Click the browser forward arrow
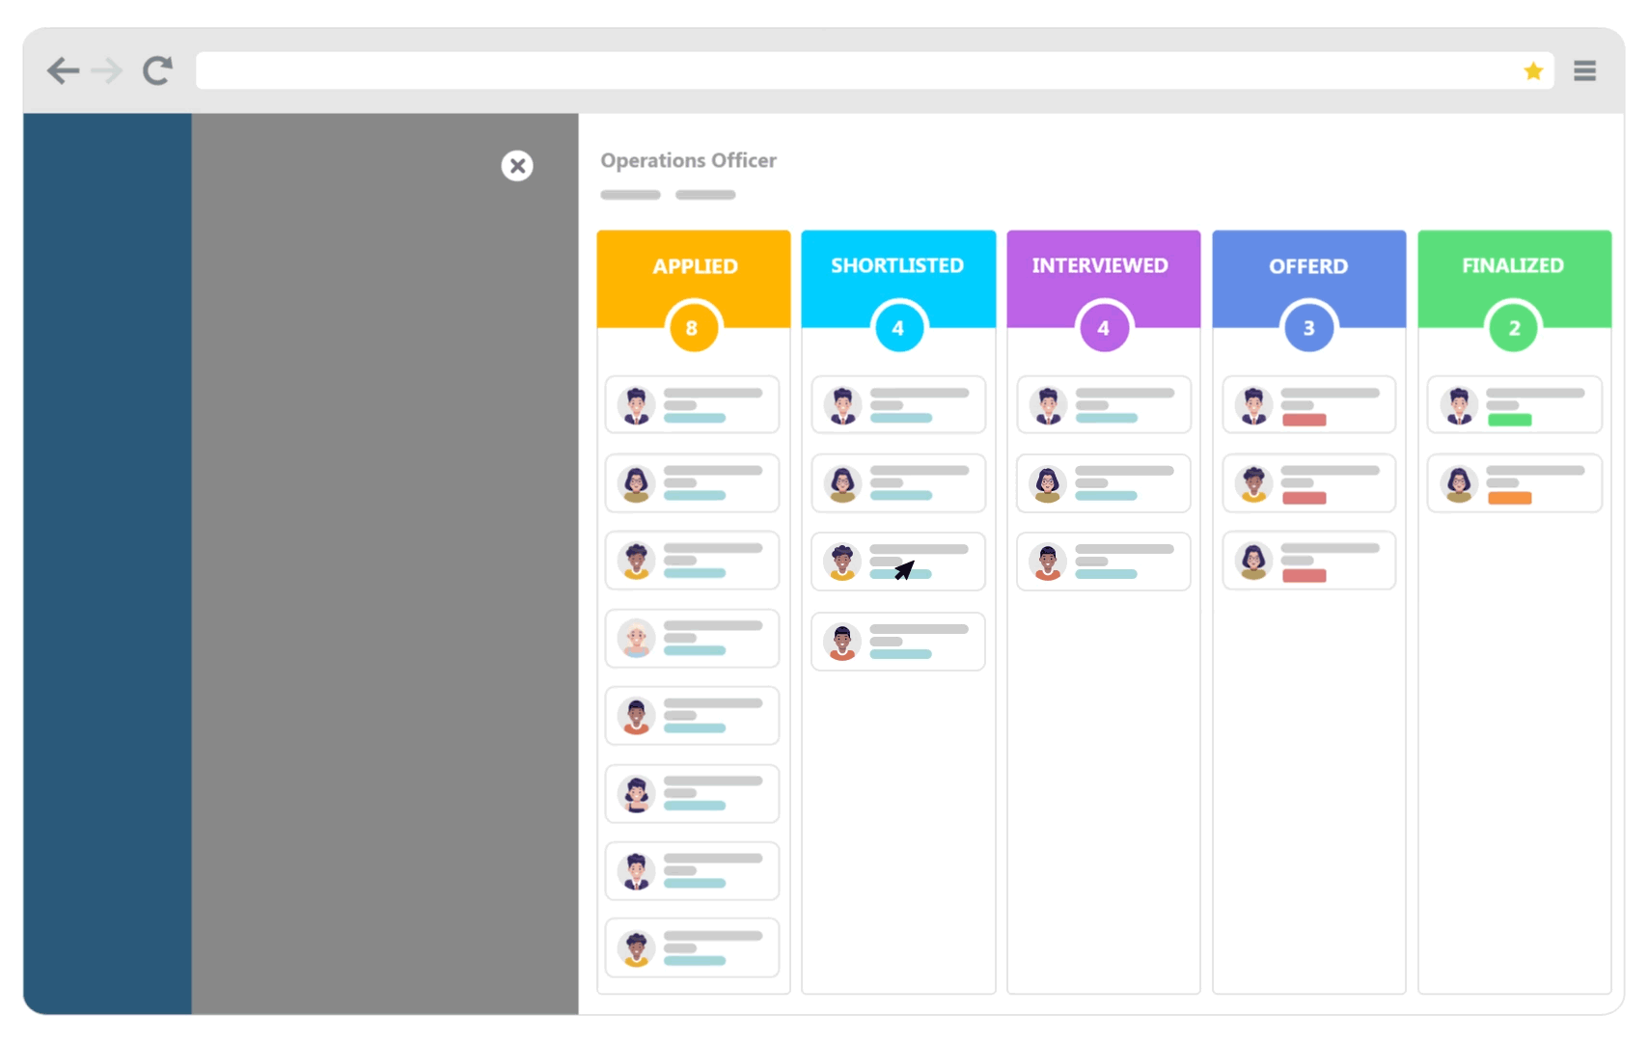The width and height of the screenshot is (1648, 1042). pos(107,70)
